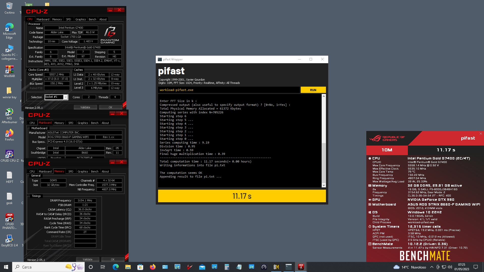Open Questo PC desktop shortcut
This screenshot has height=272, width=484.
(x=9, y=52)
